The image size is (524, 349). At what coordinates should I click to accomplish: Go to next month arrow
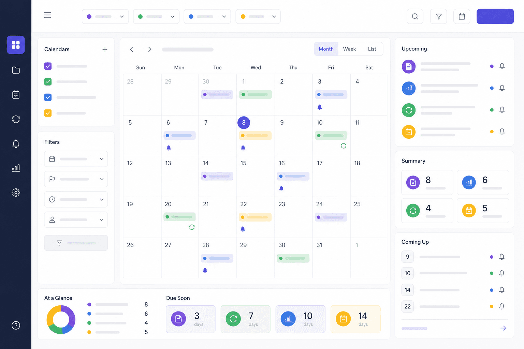149,49
